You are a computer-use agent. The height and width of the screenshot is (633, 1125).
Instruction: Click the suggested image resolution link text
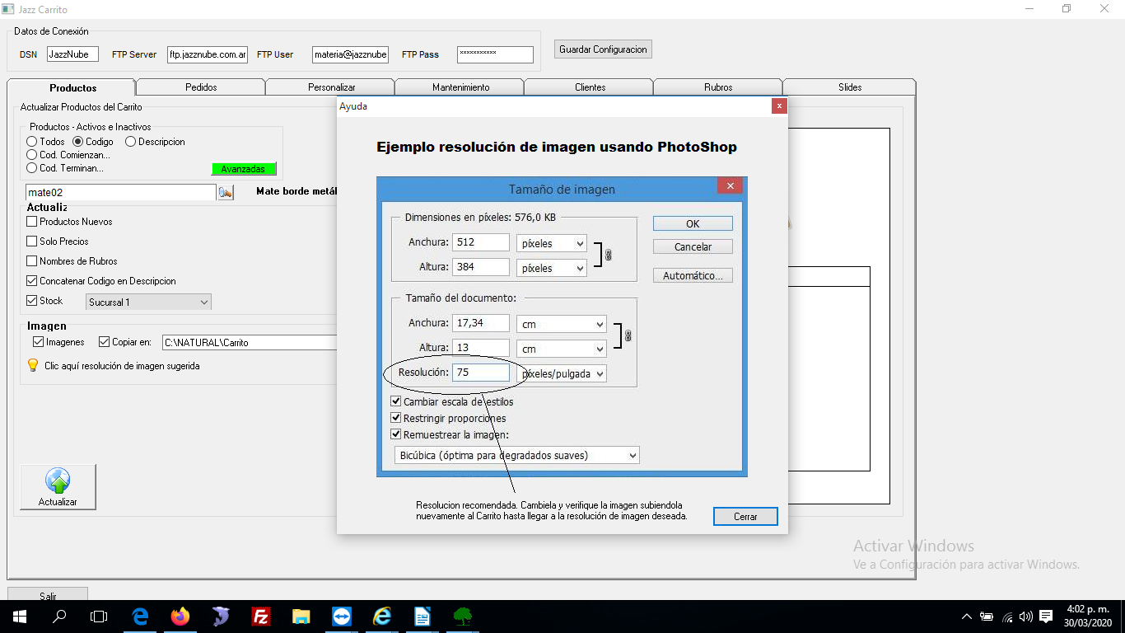[122, 366]
